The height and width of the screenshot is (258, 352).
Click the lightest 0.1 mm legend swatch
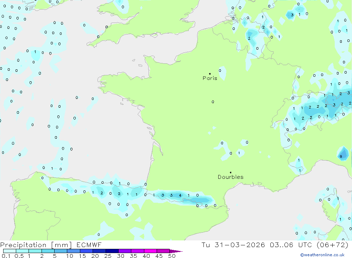(10, 251)
